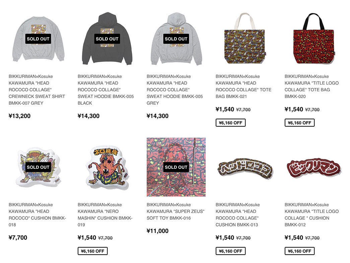Open the Super Zeus soft toy image

(x=176, y=167)
